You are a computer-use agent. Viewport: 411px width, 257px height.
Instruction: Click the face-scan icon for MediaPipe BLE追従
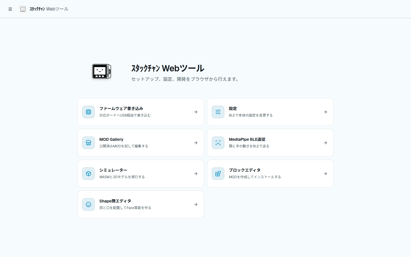(218, 143)
